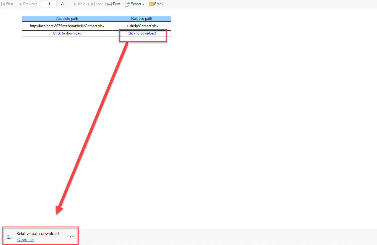Go to the Previous page
377x245 pixels.
click(x=28, y=4)
